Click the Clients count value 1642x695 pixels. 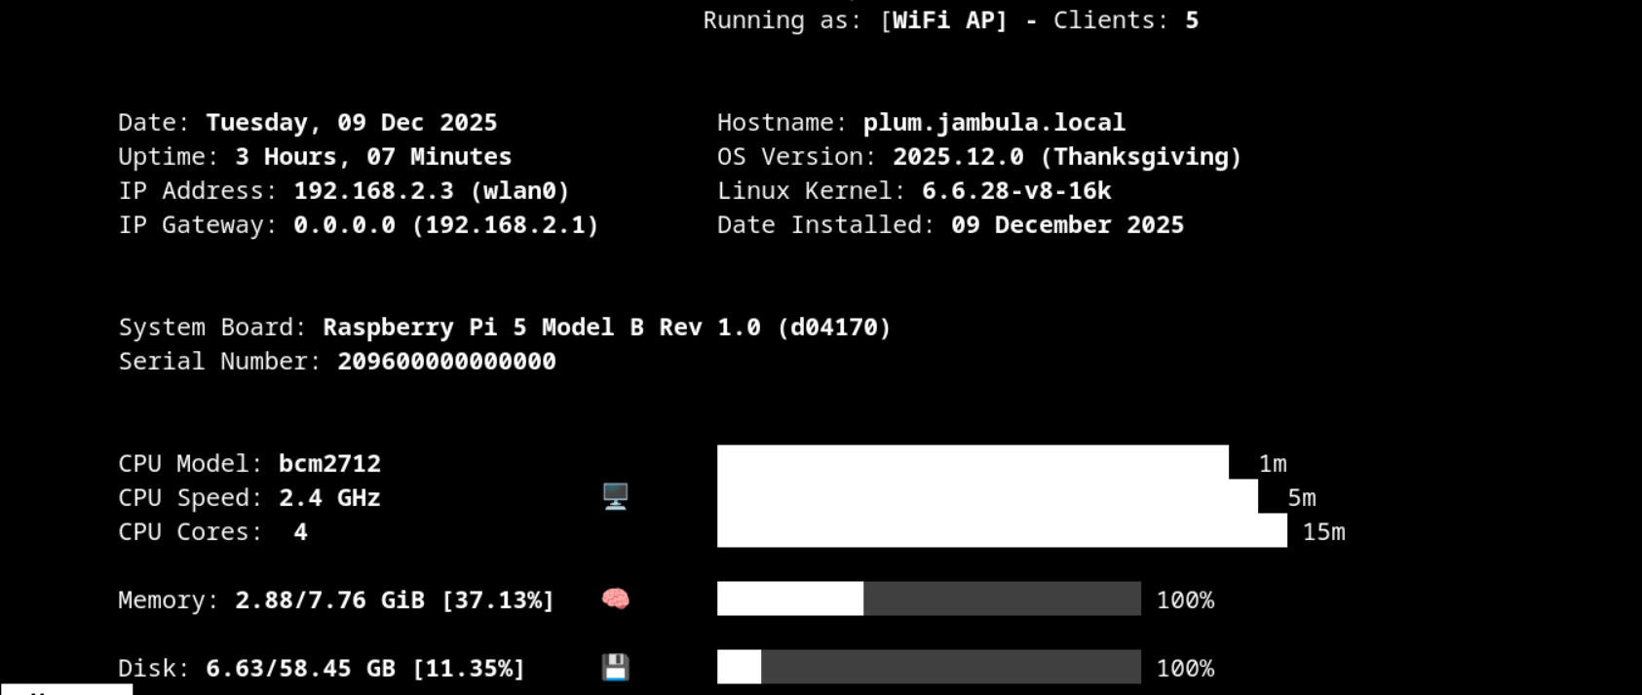1191,20
